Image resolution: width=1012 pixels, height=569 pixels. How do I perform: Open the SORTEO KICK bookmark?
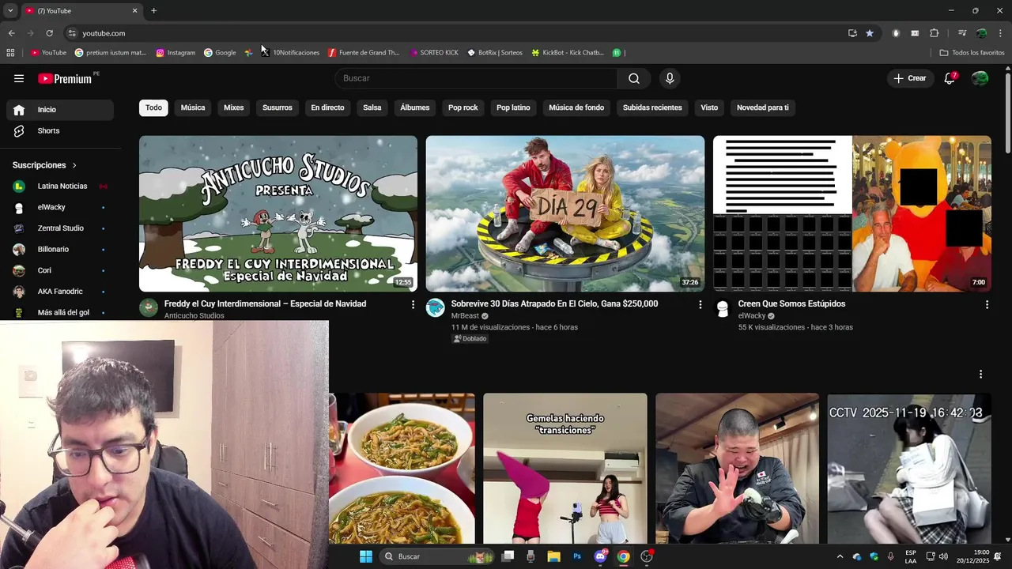(434, 52)
